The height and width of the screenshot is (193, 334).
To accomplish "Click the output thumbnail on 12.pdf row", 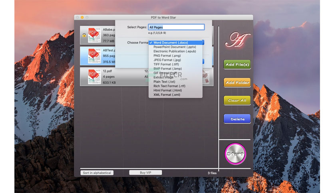I will point(206,77).
